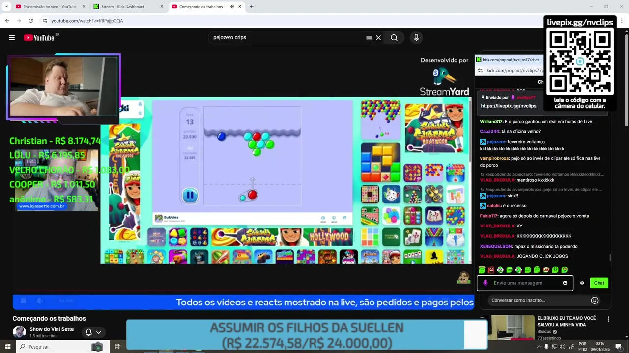The width and height of the screenshot is (629, 353).
Task: Open the Kick chat popout site settings icon
Action: [x=480, y=70]
